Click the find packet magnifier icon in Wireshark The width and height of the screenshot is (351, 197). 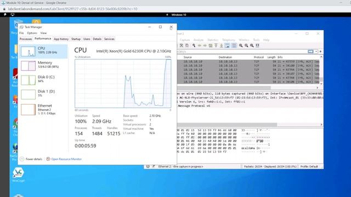(194, 45)
